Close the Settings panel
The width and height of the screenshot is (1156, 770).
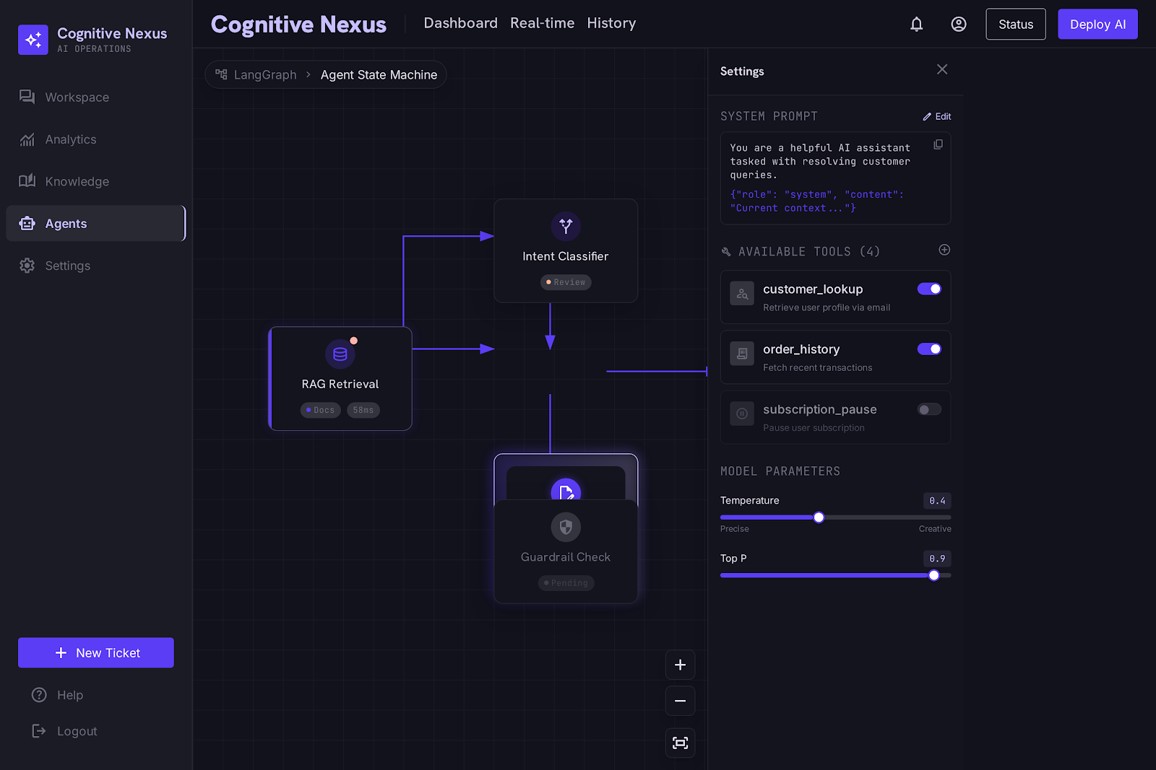click(x=942, y=69)
